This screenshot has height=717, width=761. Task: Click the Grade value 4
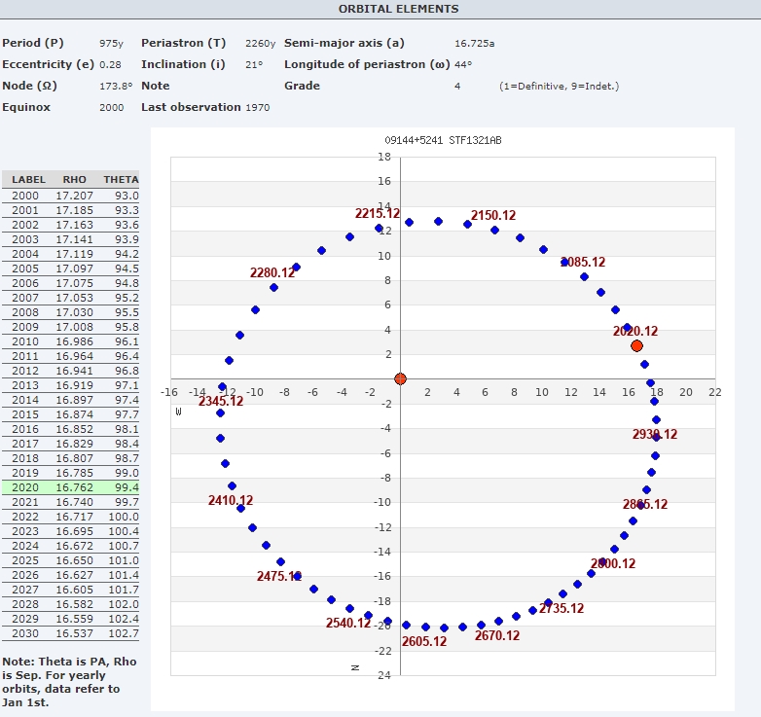click(x=457, y=87)
